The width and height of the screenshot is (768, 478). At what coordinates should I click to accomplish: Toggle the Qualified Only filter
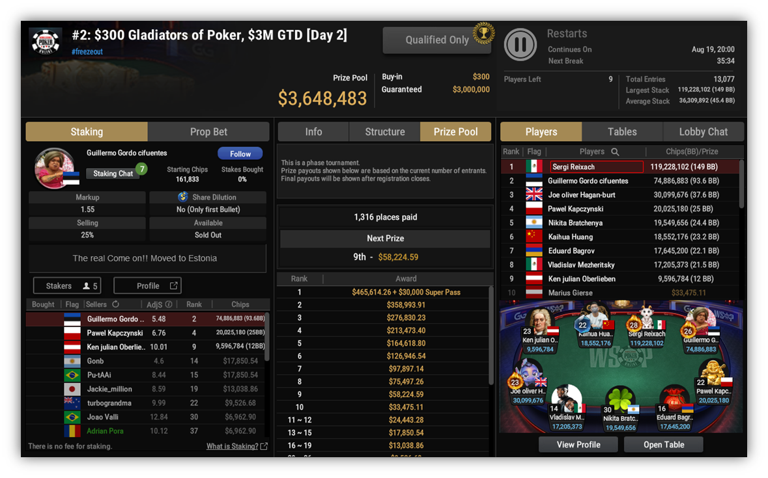(436, 40)
